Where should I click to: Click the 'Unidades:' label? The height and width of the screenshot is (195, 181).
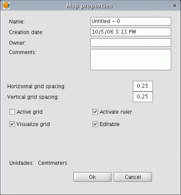pos(21,163)
